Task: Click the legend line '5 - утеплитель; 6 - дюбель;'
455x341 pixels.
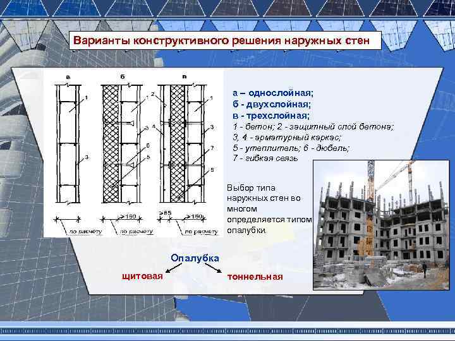Action: pyautogui.click(x=291, y=148)
